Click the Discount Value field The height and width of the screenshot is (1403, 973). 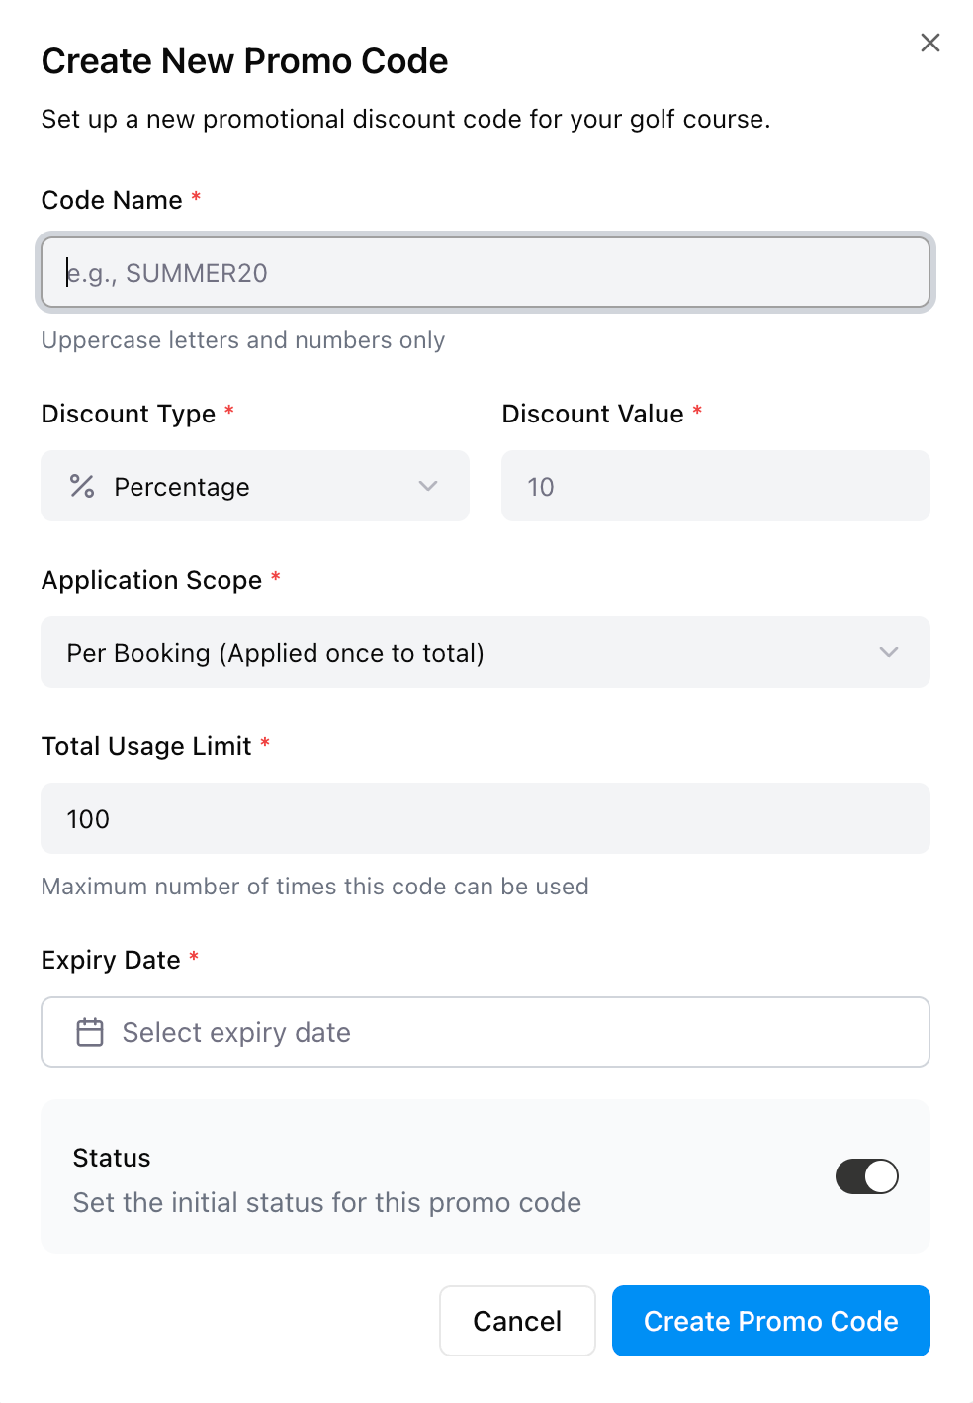tap(716, 486)
